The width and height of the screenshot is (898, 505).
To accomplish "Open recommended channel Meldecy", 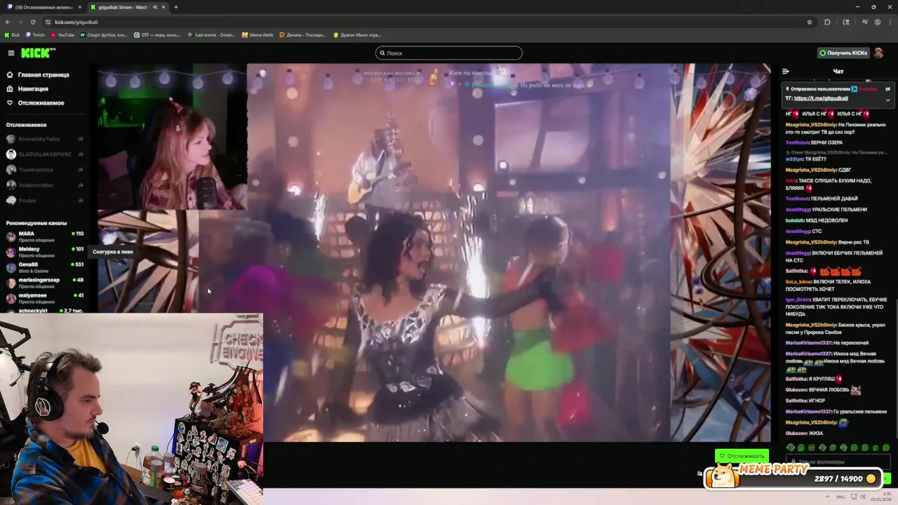I will 44,251.
